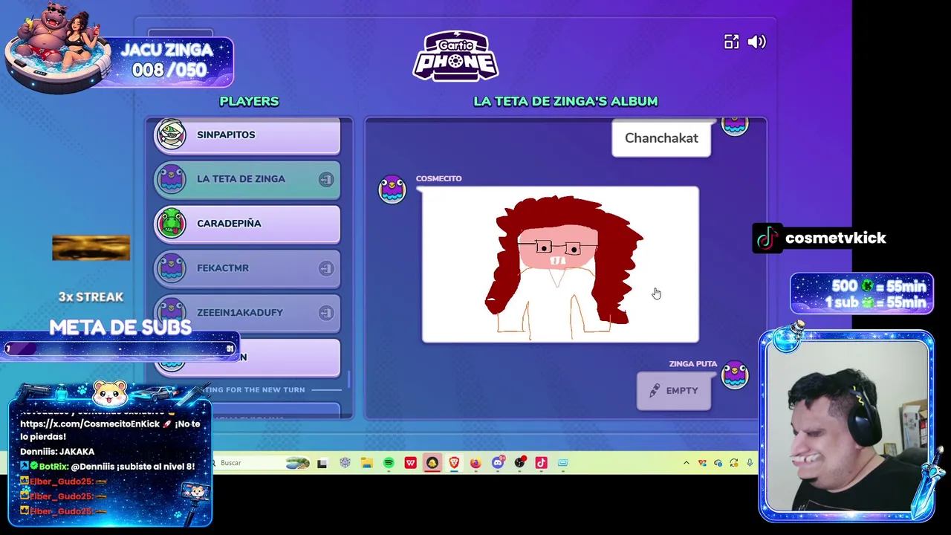Click the exit icon on FEKACTMR row

[x=326, y=268]
